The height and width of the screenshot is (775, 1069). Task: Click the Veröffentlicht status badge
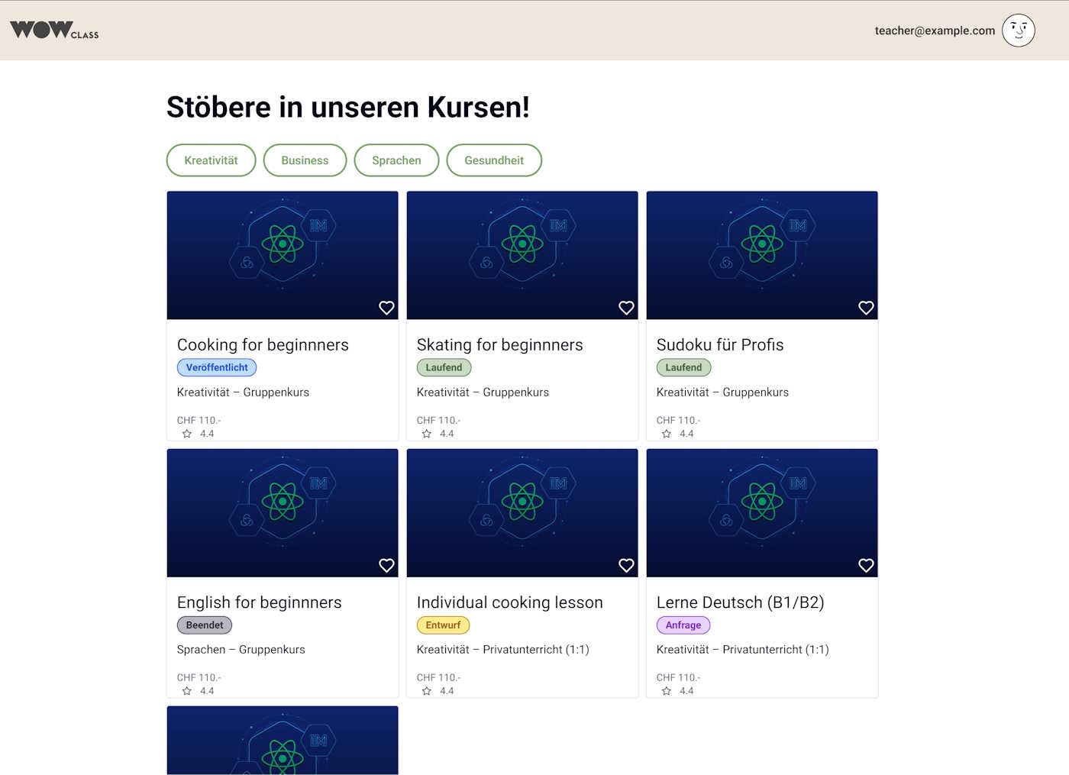(x=217, y=367)
